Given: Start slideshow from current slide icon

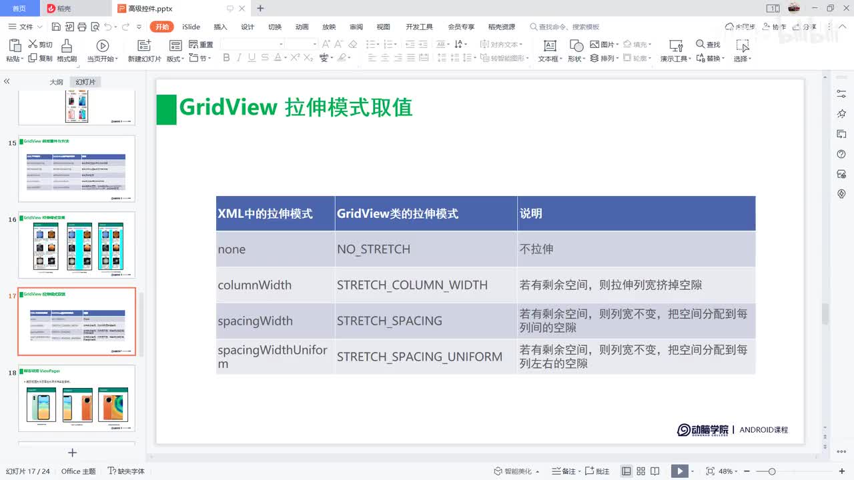Looking at the screenshot, I should [x=102, y=45].
